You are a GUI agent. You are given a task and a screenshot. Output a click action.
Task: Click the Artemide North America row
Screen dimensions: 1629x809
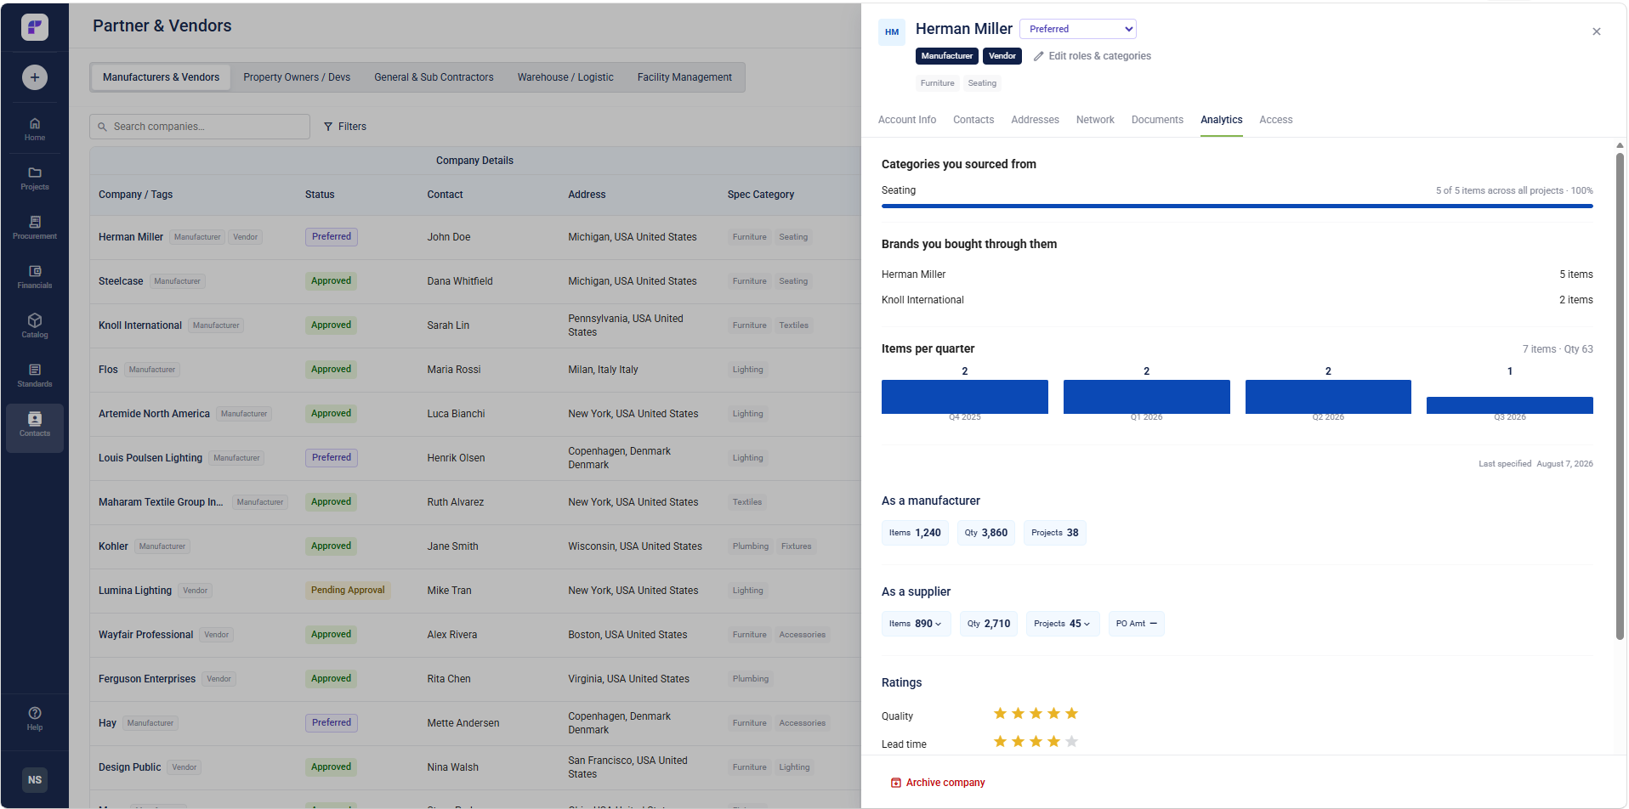[x=475, y=414]
